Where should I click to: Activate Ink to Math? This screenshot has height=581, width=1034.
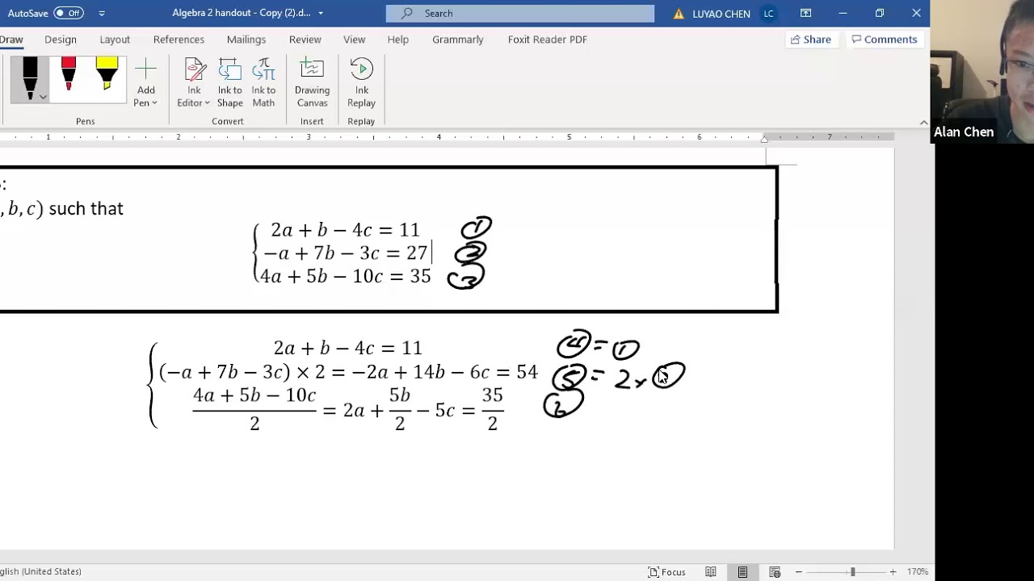pos(263,82)
